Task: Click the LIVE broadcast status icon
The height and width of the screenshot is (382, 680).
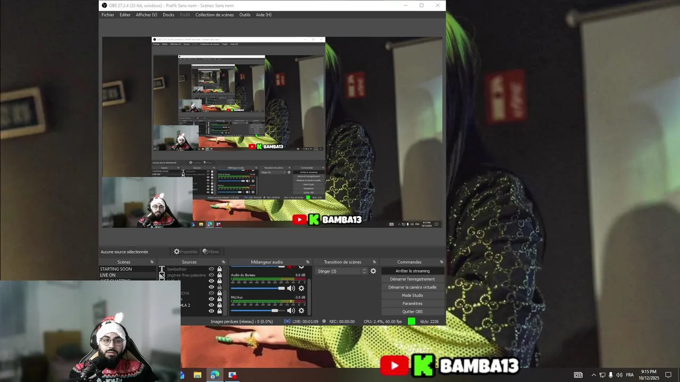Action: [287, 322]
